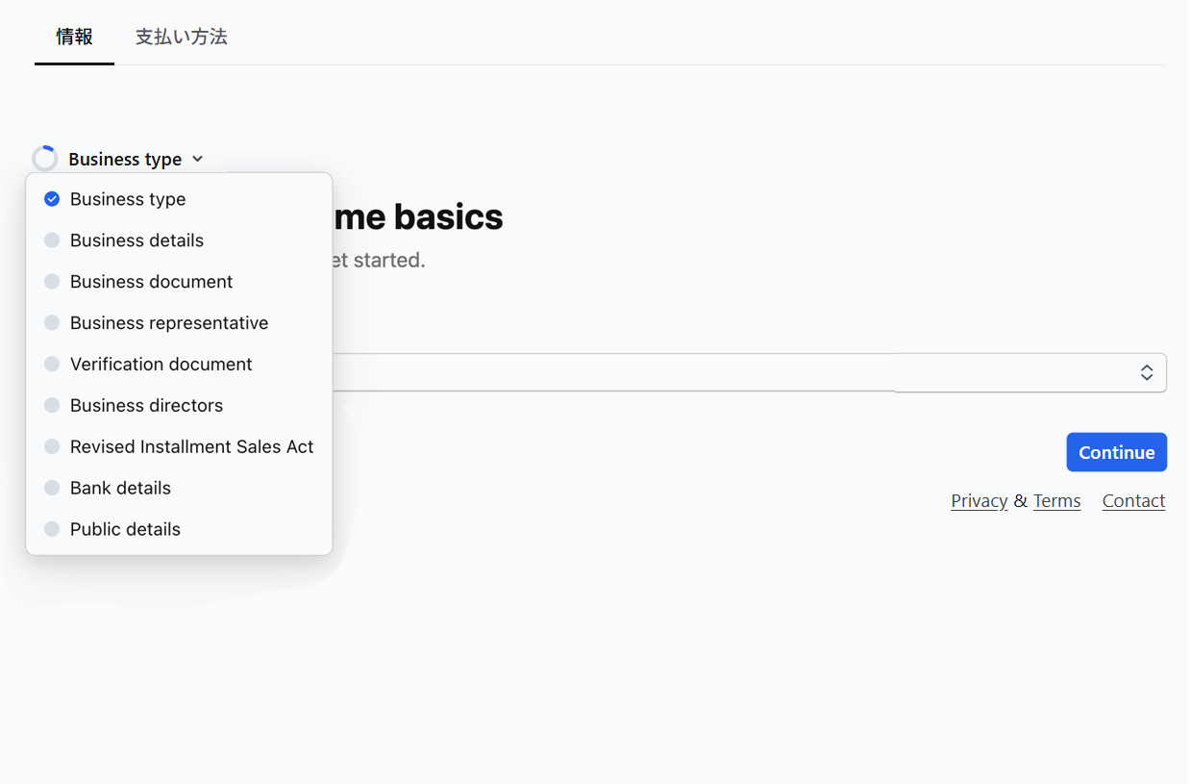1190x784 pixels.
Task: Click the circular progress indicator
Action: (44, 157)
